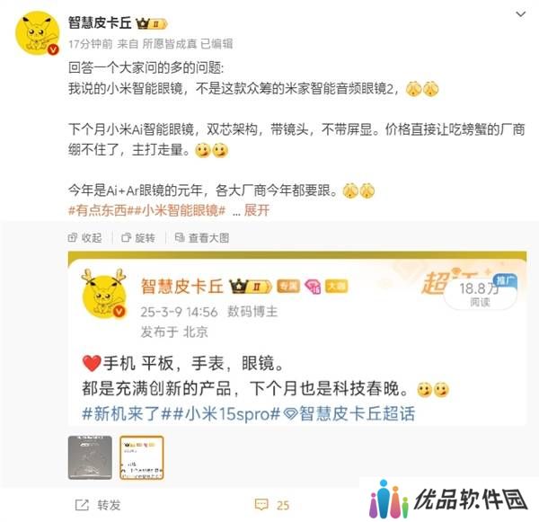Screen dimensions: 539x522
Task: Collapse the image with 收起
Action: click(x=85, y=237)
